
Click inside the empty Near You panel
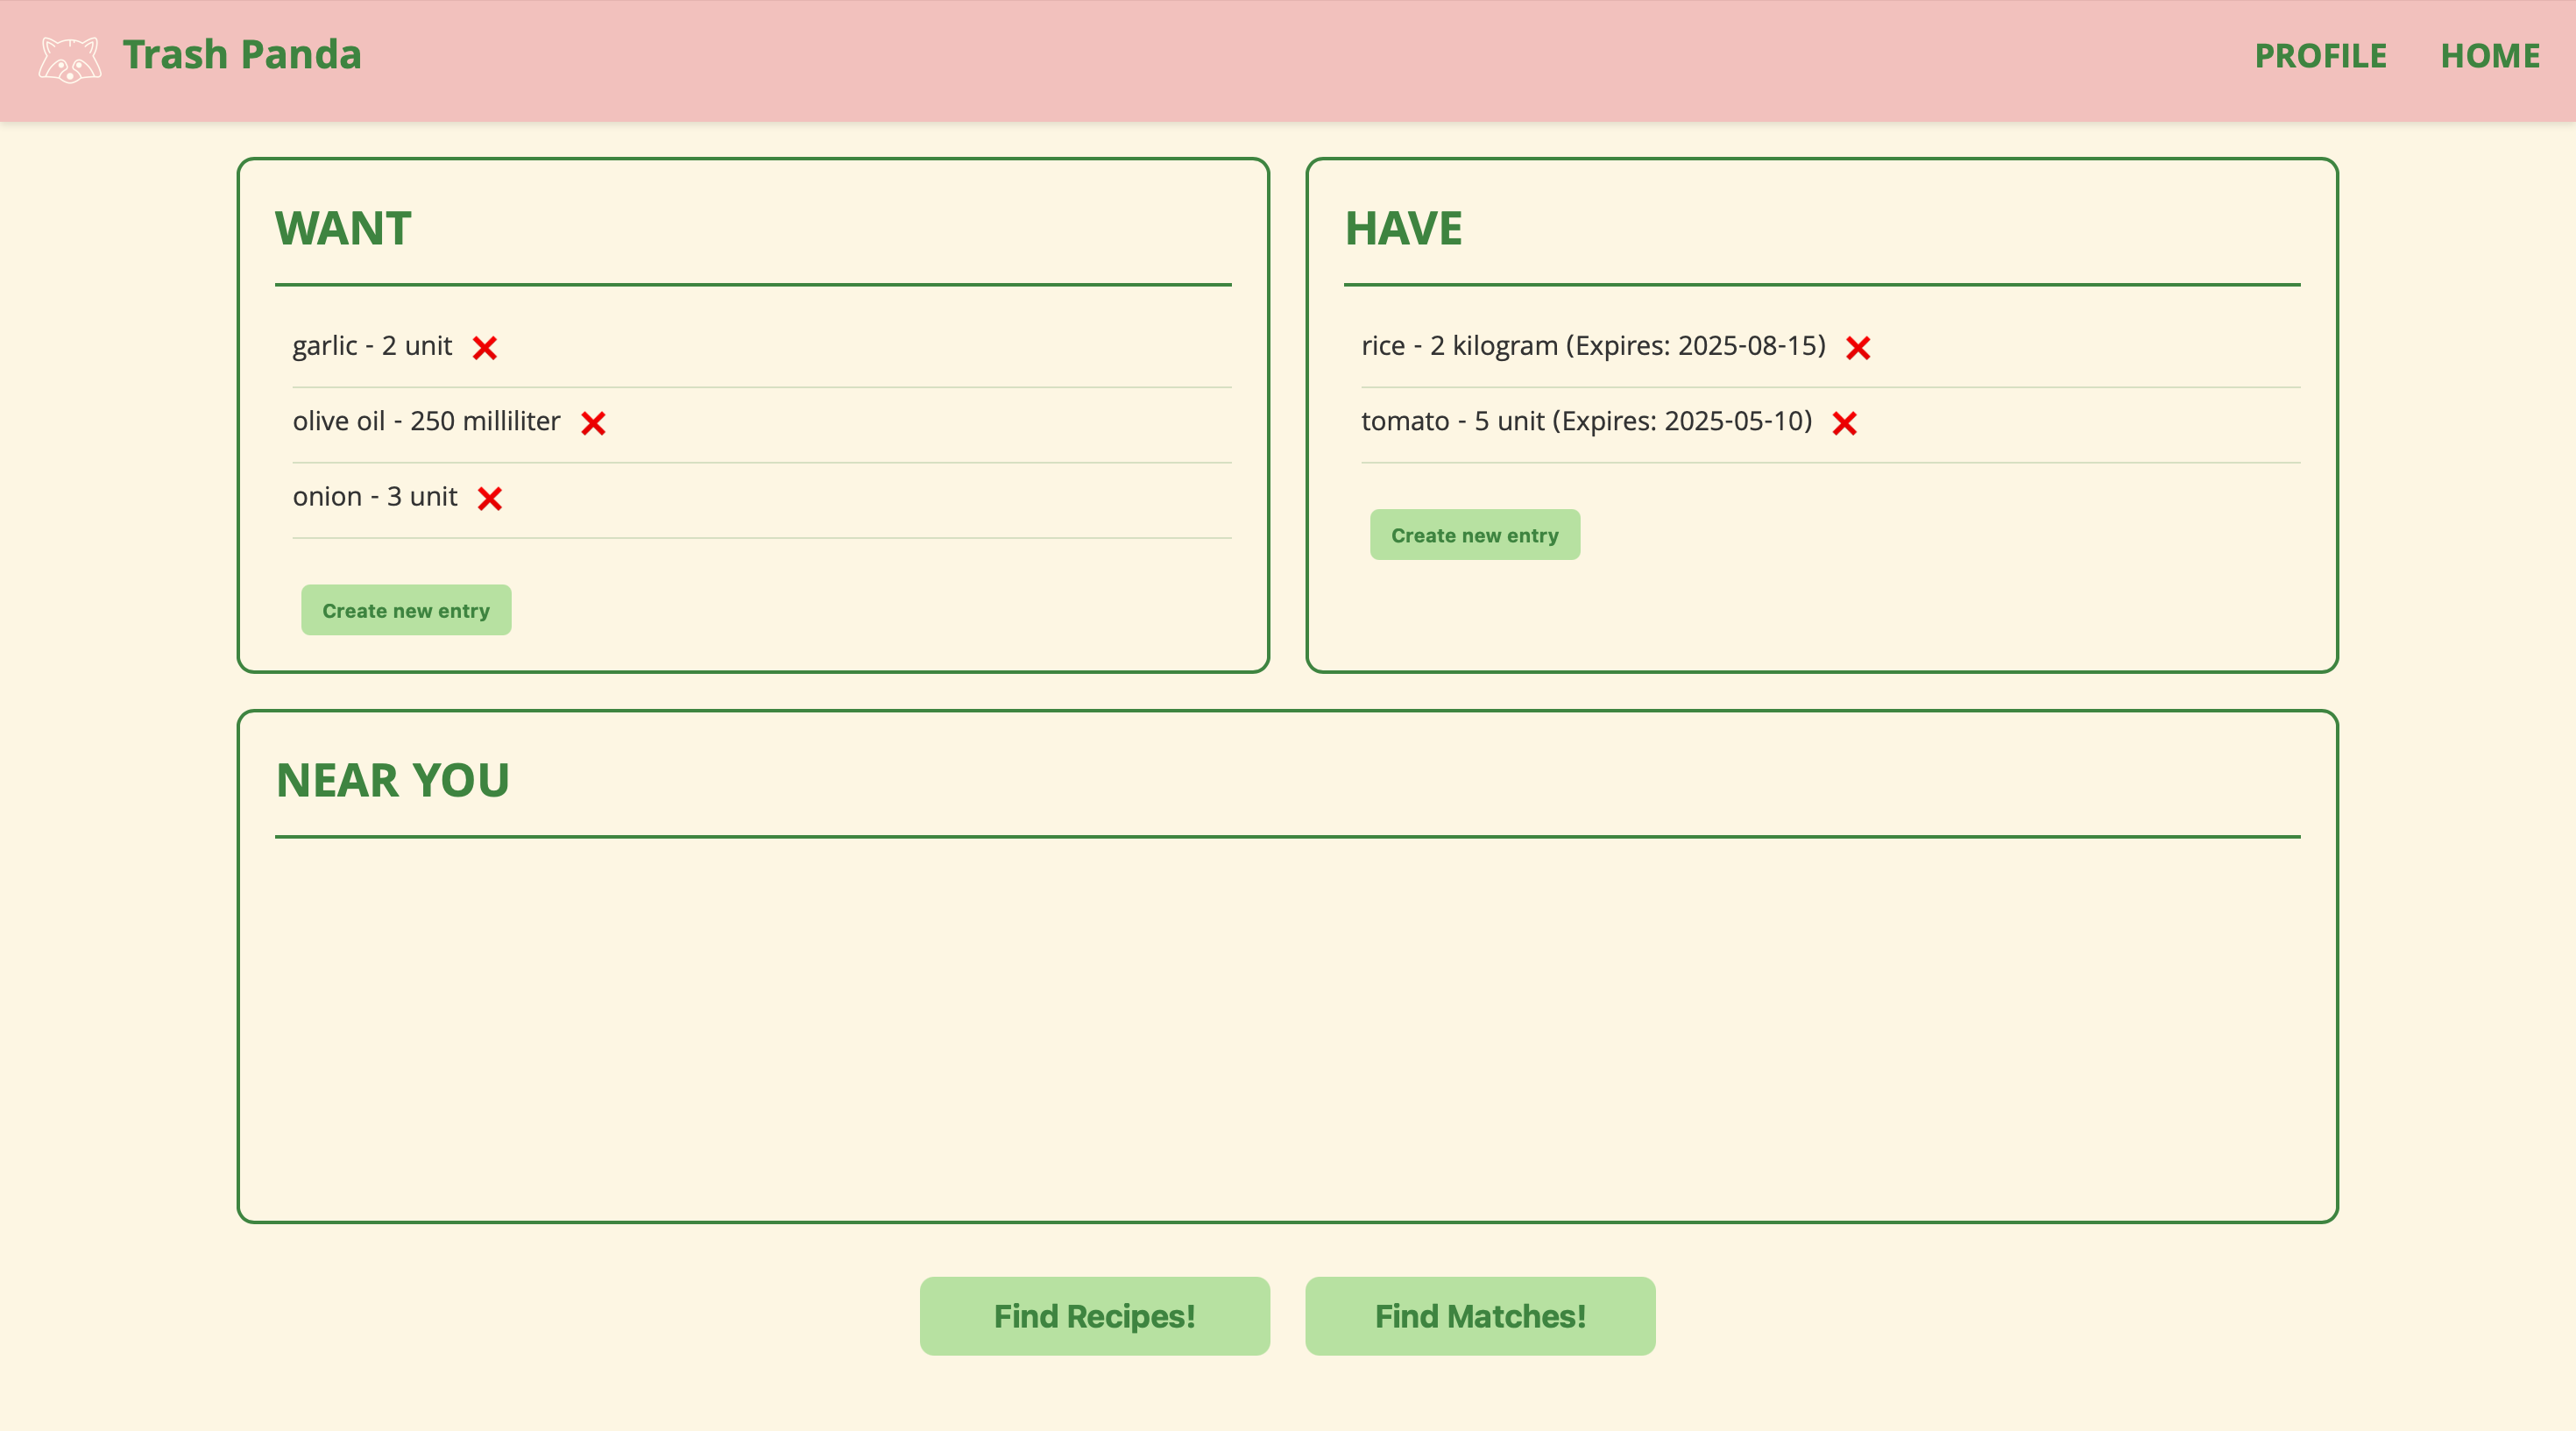(x=1287, y=1030)
